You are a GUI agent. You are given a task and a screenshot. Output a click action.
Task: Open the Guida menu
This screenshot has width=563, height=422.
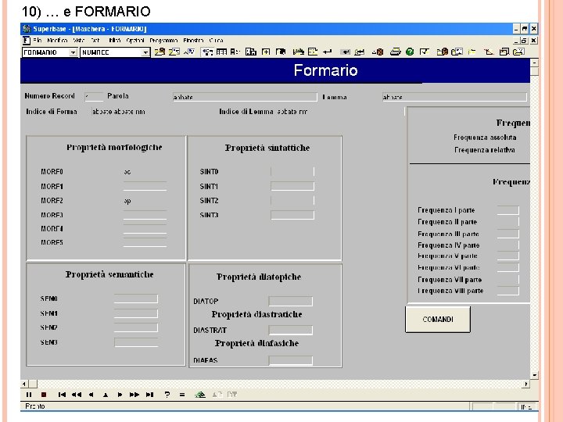coord(216,40)
